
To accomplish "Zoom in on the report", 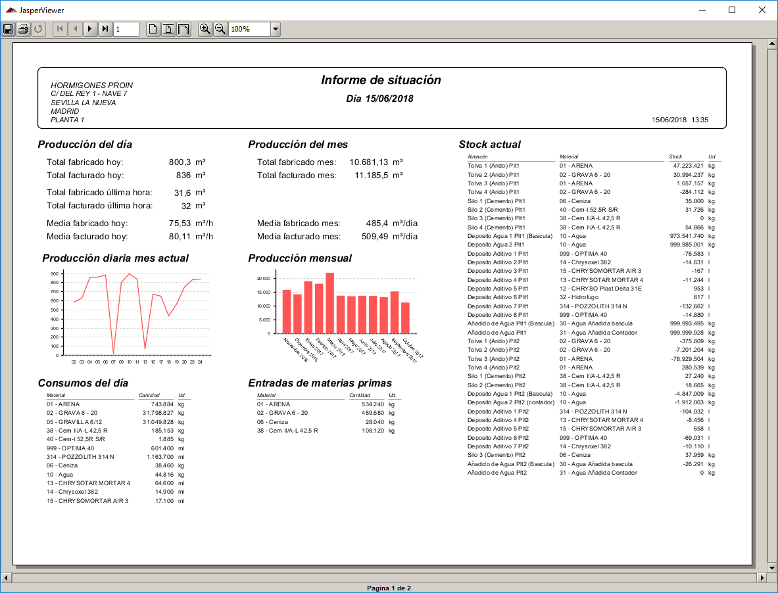I will coord(205,29).
